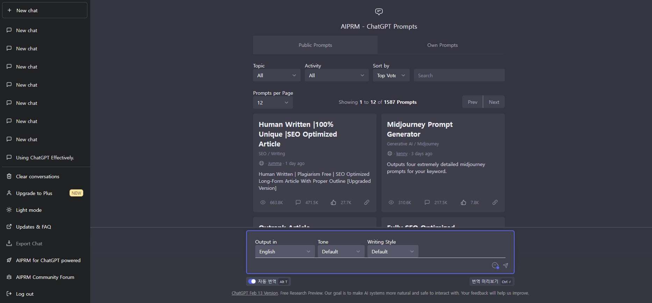This screenshot has width=652, height=303.
Task: Click the trash icon beside Clear conversations
Action: coord(9,176)
